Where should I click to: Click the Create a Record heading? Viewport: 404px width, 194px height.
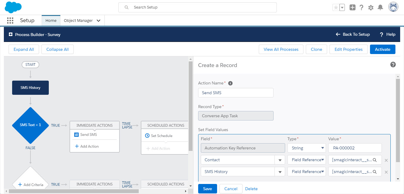(x=218, y=65)
